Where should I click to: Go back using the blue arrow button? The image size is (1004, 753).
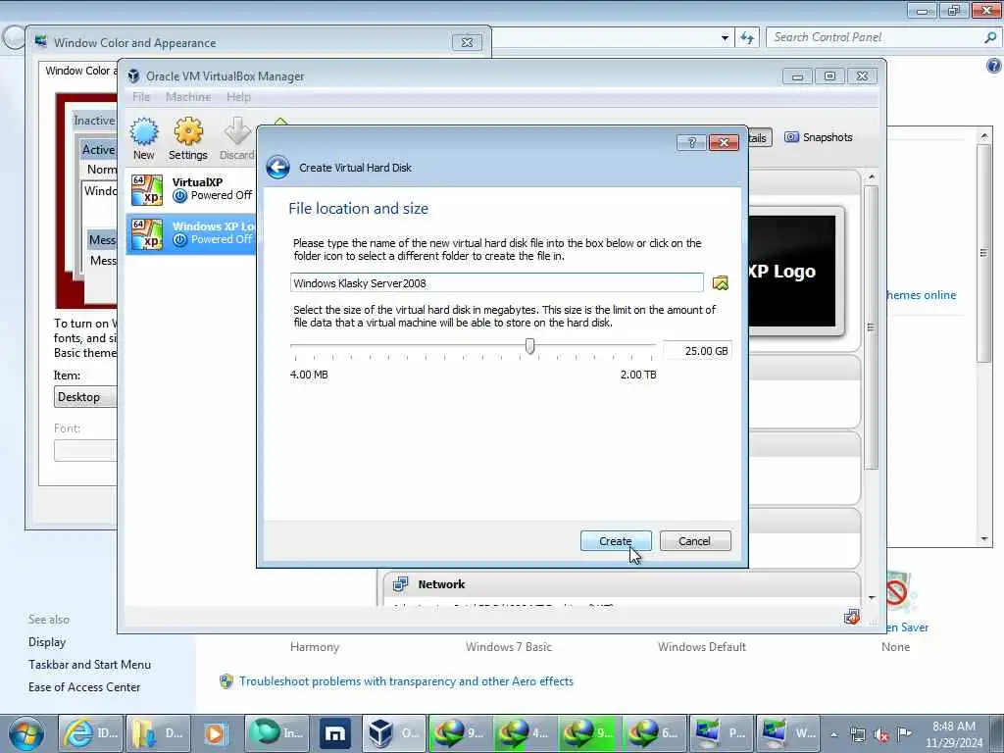coord(277,168)
